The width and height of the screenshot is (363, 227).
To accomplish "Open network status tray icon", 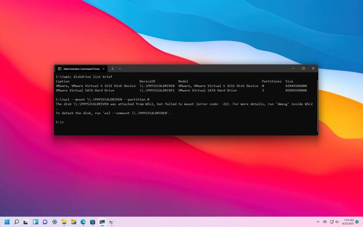I will click(x=331, y=222).
